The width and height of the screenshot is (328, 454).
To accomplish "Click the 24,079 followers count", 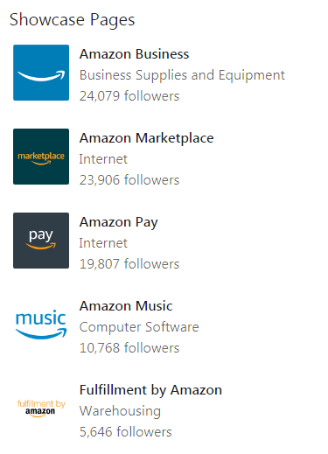I will [129, 96].
